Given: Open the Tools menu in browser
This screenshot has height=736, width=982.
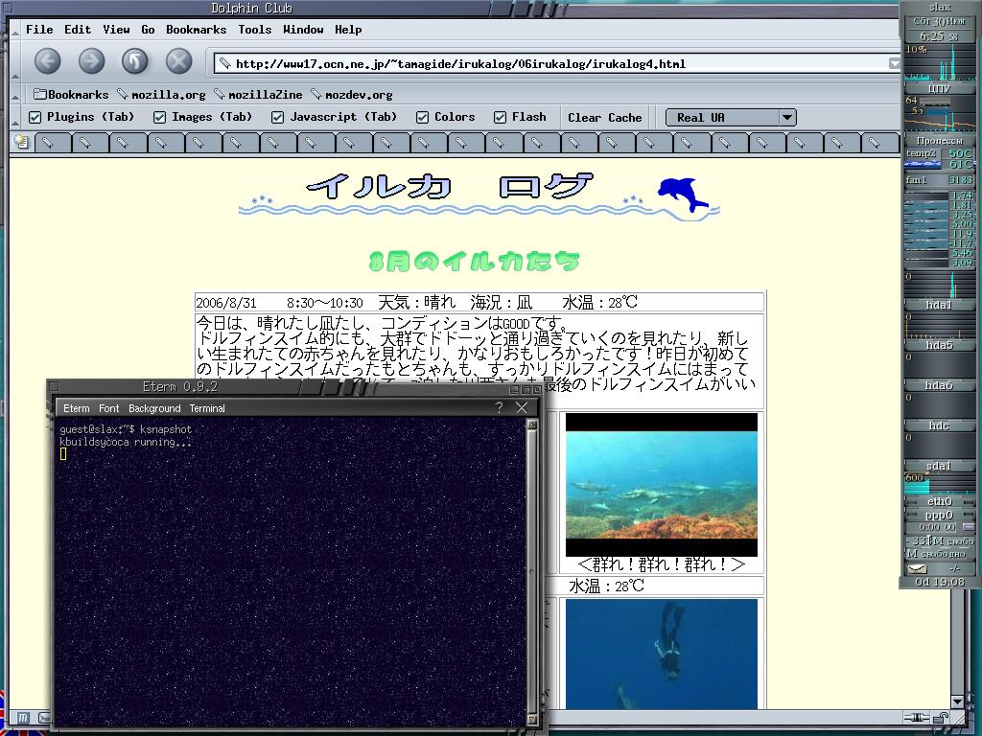Looking at the screenshot, I should [x=255, y=30].
